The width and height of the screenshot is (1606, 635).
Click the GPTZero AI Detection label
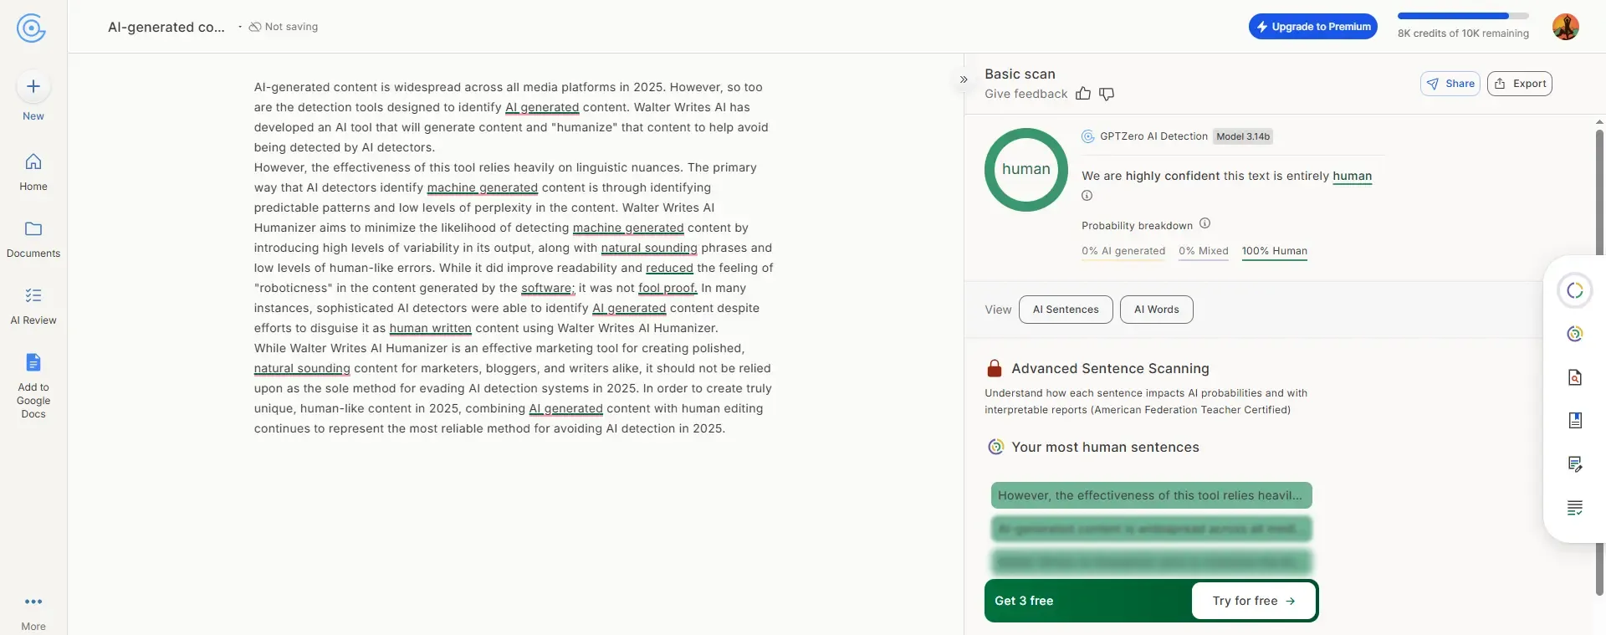[x=1154, y=136]
